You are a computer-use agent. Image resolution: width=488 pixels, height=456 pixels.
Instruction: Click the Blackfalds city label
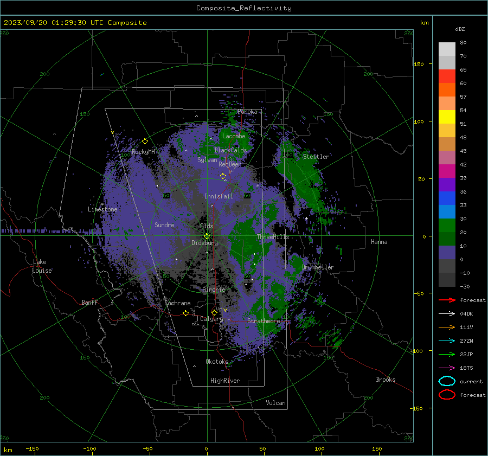(230, 150)
